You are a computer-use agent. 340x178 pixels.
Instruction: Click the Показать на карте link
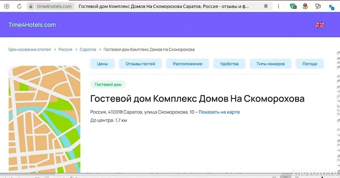coord(219,112)
